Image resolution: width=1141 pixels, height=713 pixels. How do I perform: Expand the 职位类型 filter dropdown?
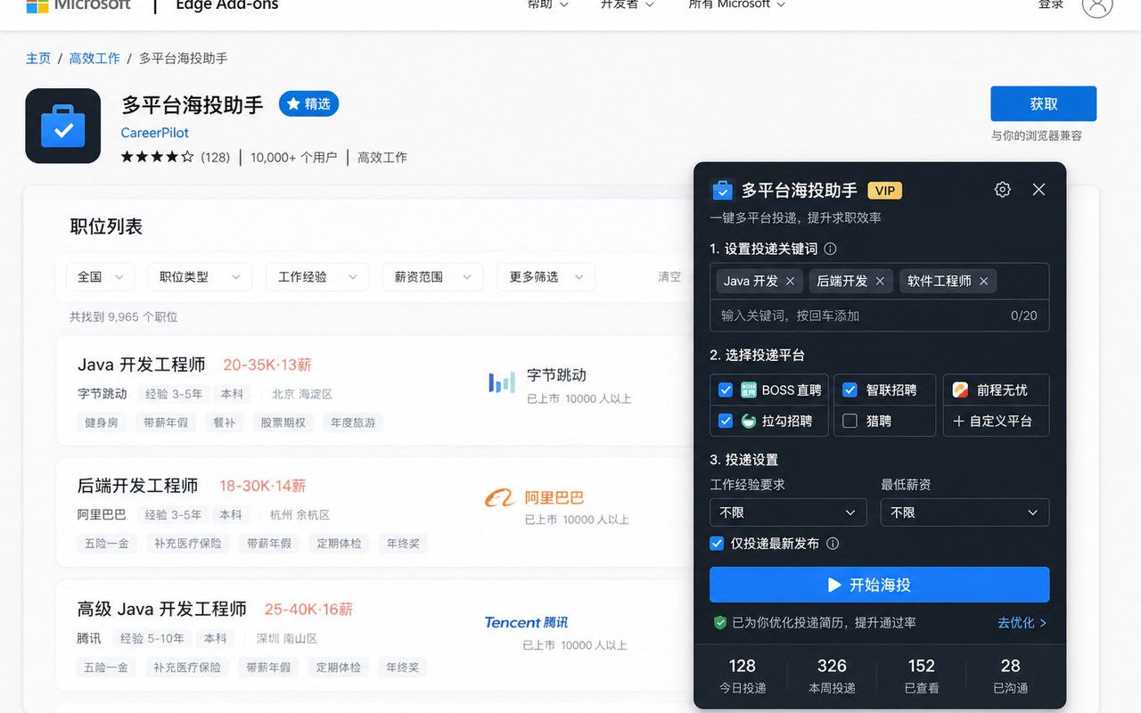(201, 277)
